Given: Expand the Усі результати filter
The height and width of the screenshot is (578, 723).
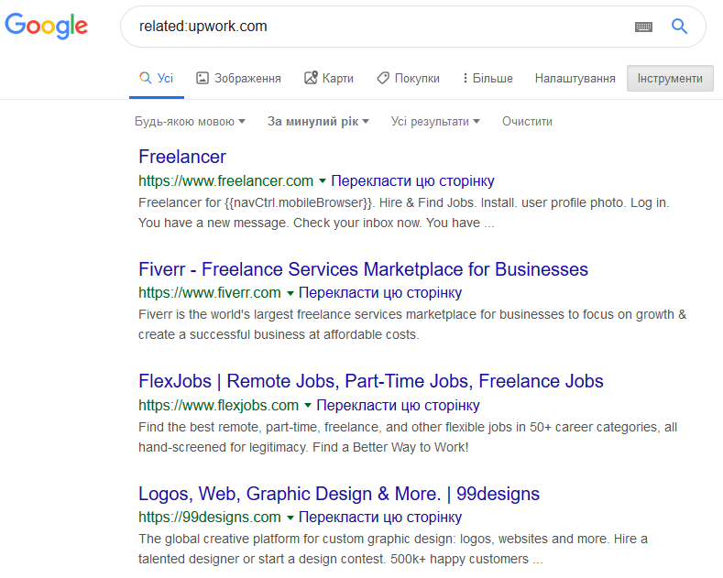Looking at the screenshot, I should (x=435, y=122).
